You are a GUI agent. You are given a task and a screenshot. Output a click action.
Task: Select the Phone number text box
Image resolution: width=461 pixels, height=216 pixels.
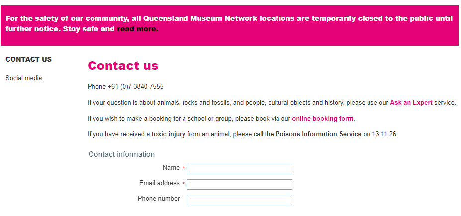[x=239, y=200]
